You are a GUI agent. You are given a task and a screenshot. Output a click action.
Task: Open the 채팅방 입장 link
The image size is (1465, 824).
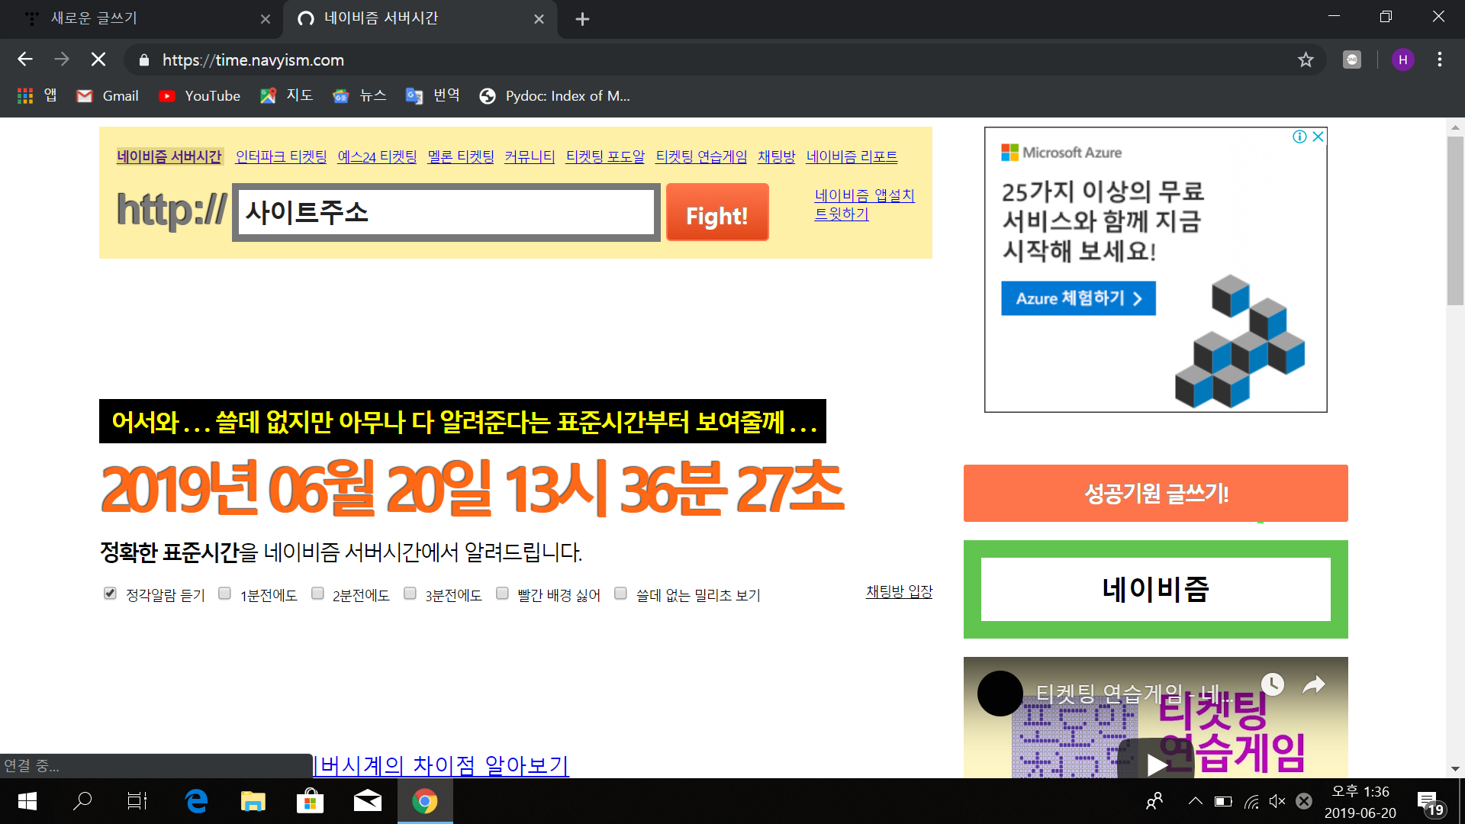click(x=899, y=591)
